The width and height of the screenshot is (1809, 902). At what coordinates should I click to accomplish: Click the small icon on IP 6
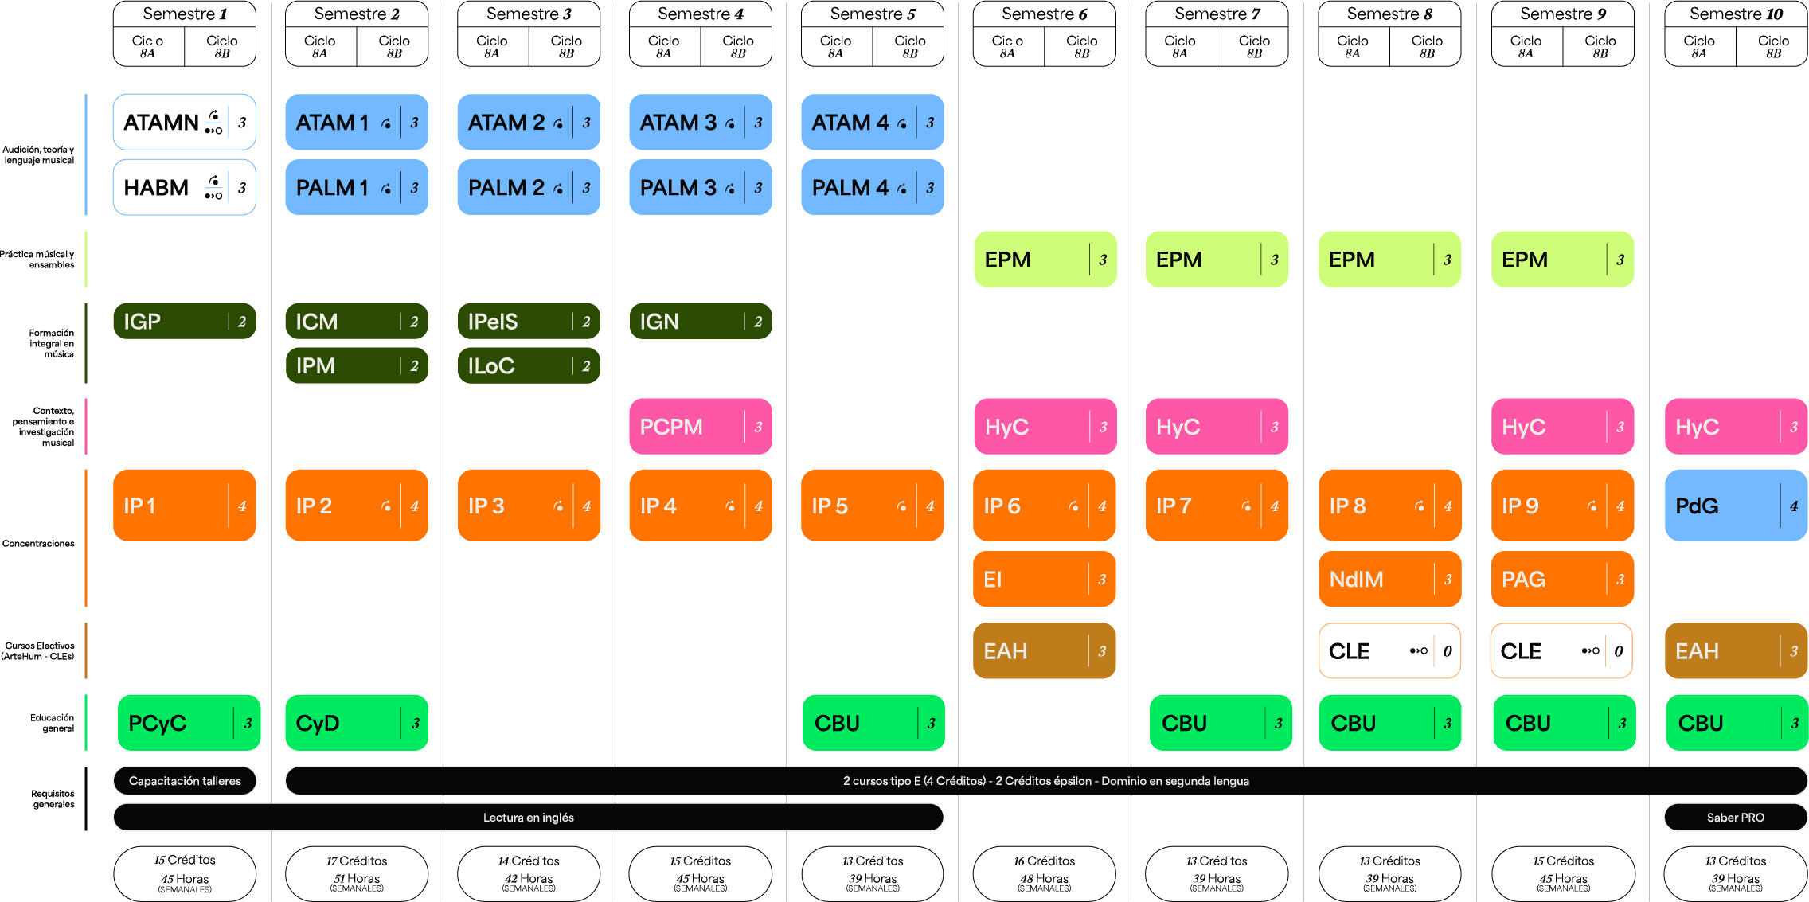click(x=1074, y=506)
